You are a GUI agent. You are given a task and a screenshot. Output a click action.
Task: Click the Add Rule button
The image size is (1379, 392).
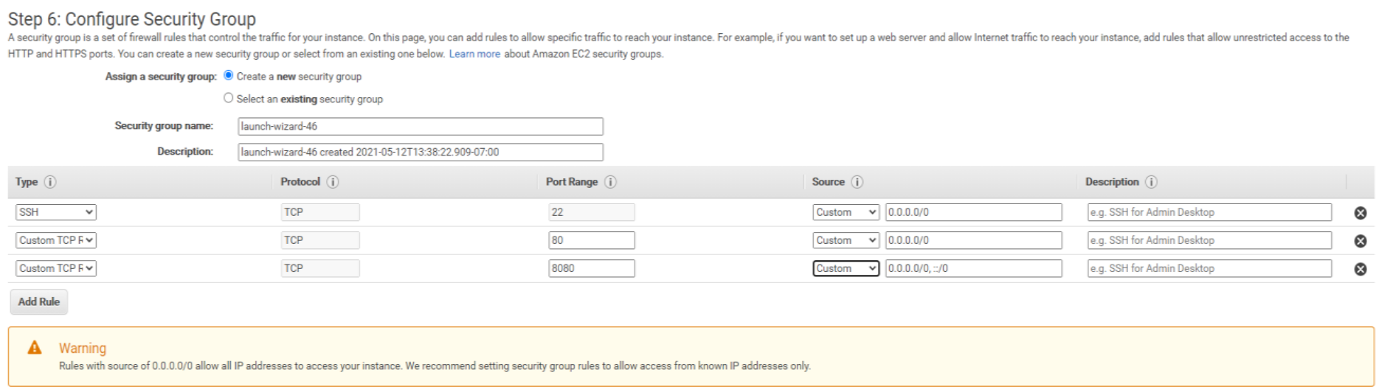pyautogui.click(x=39, y=302)
